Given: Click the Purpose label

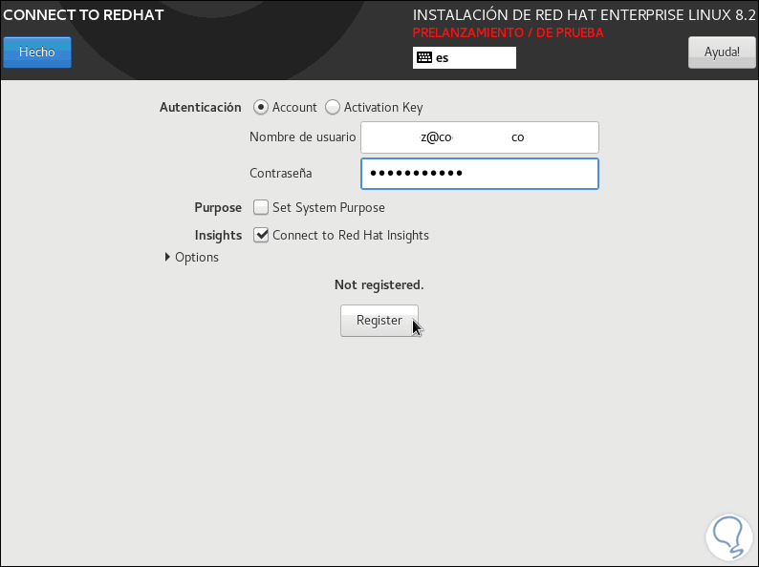Looking at the screenshot, I should tap(218, 208).
